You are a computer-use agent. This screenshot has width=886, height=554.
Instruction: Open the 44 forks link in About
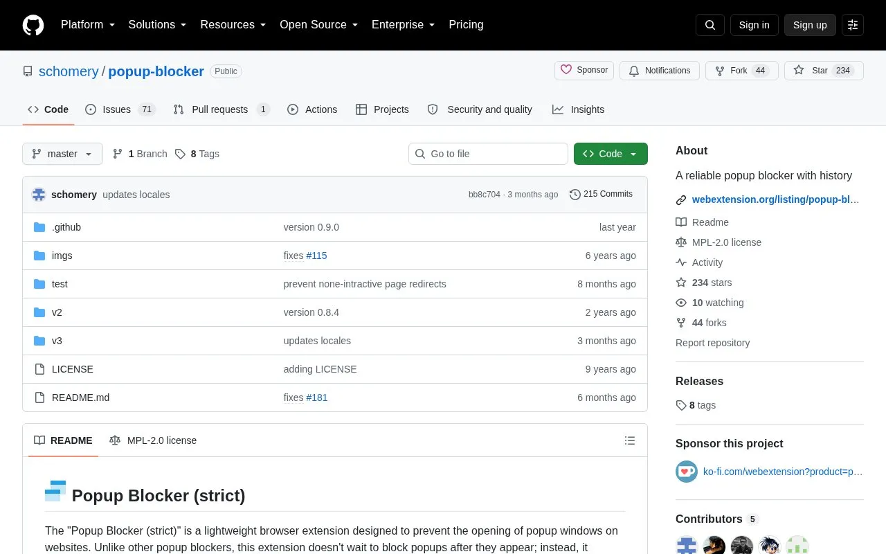click(x=701, y=323)
